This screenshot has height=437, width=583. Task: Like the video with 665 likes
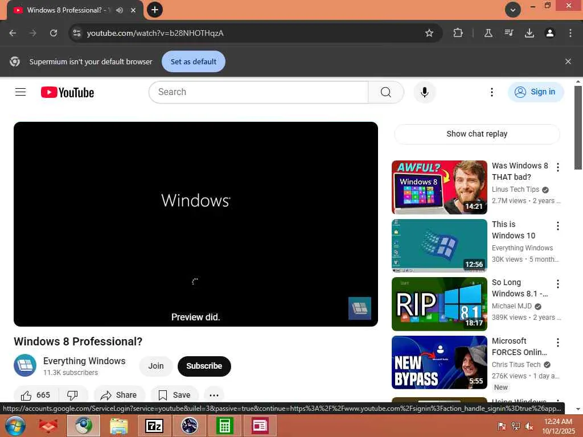[x=36, y=395]
